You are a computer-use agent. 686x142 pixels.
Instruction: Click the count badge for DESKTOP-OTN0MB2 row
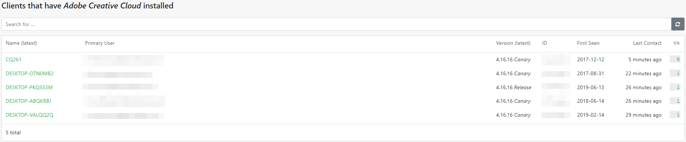pos(675,73)
